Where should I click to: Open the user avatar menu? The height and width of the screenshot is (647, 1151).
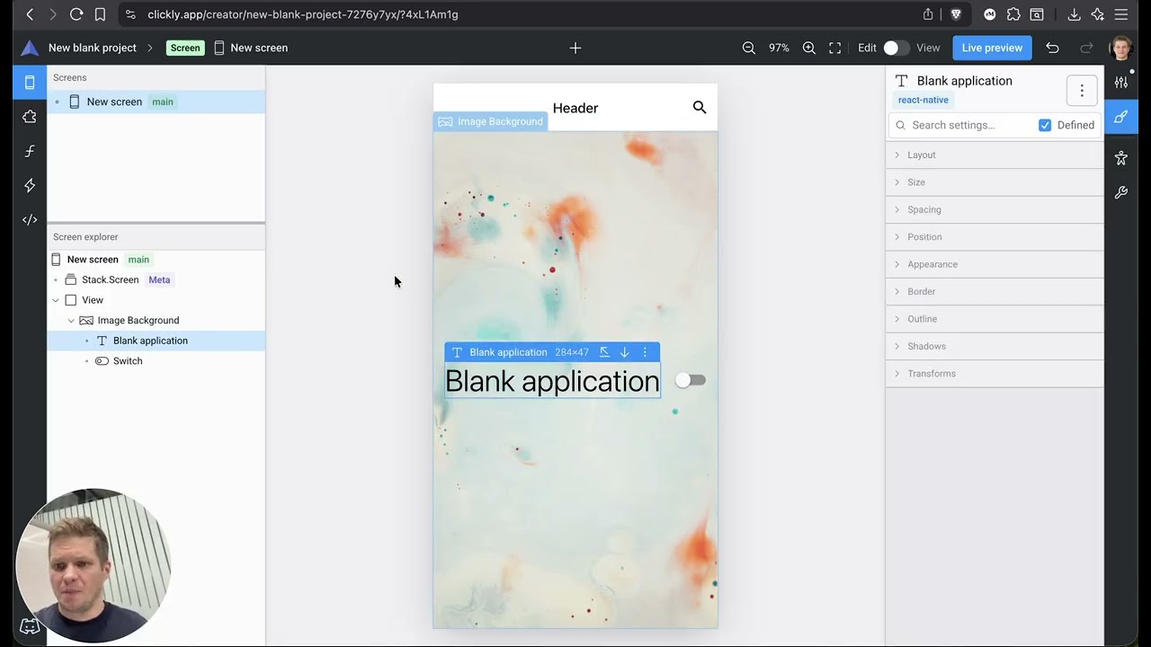(x=1121, y=48)
